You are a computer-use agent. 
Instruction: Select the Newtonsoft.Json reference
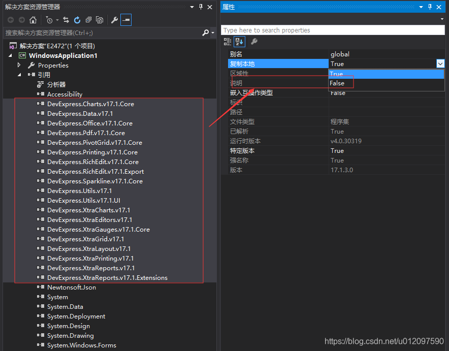coord(72,287)
